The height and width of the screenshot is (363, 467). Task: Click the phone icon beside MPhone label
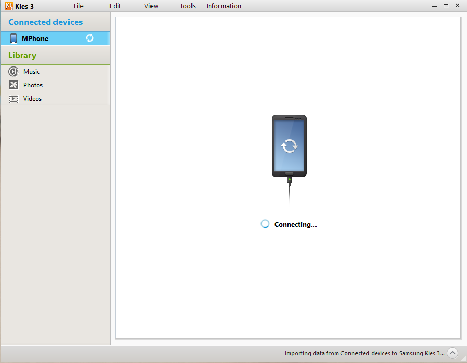(x=12, y=38)
